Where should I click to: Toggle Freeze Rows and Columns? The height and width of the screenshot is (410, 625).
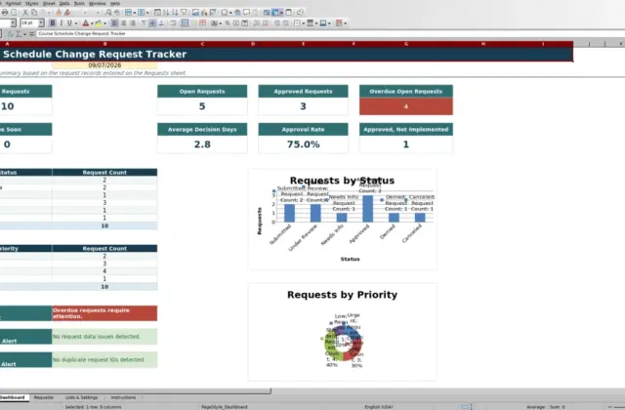tap(275, 13)
